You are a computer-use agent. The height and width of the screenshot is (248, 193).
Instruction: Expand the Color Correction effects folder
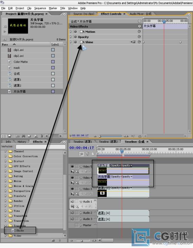6,156
